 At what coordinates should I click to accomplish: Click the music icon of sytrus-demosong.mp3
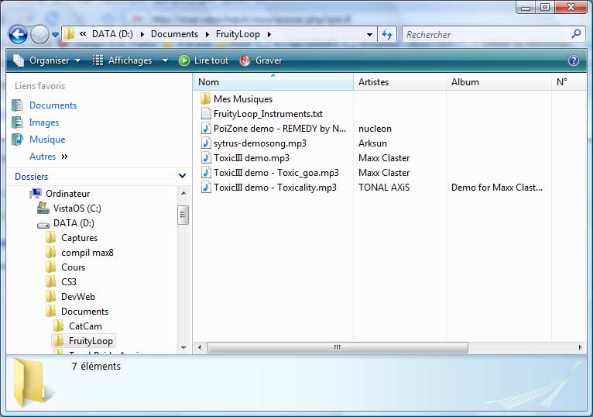point(206,143)
